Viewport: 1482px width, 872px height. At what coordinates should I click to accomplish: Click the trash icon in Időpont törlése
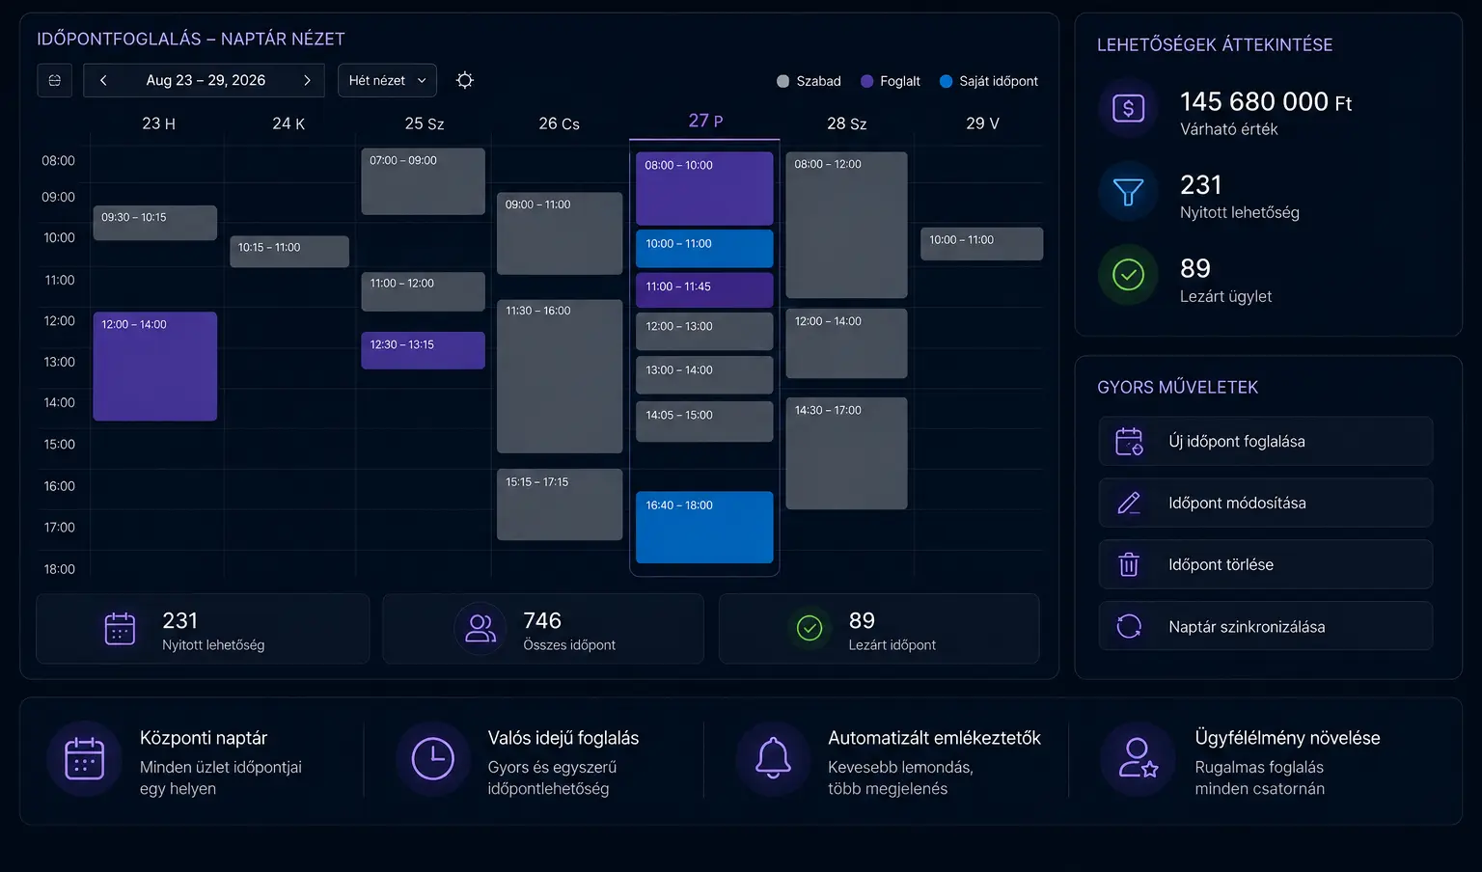click(x=1129, y=564)
